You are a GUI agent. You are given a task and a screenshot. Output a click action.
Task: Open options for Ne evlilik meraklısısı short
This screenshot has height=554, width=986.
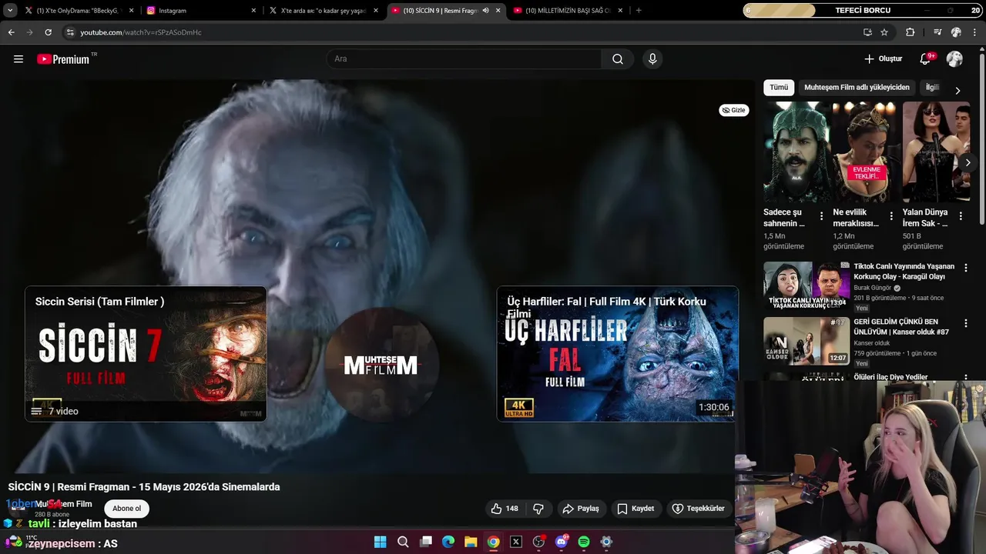[891, 216]
